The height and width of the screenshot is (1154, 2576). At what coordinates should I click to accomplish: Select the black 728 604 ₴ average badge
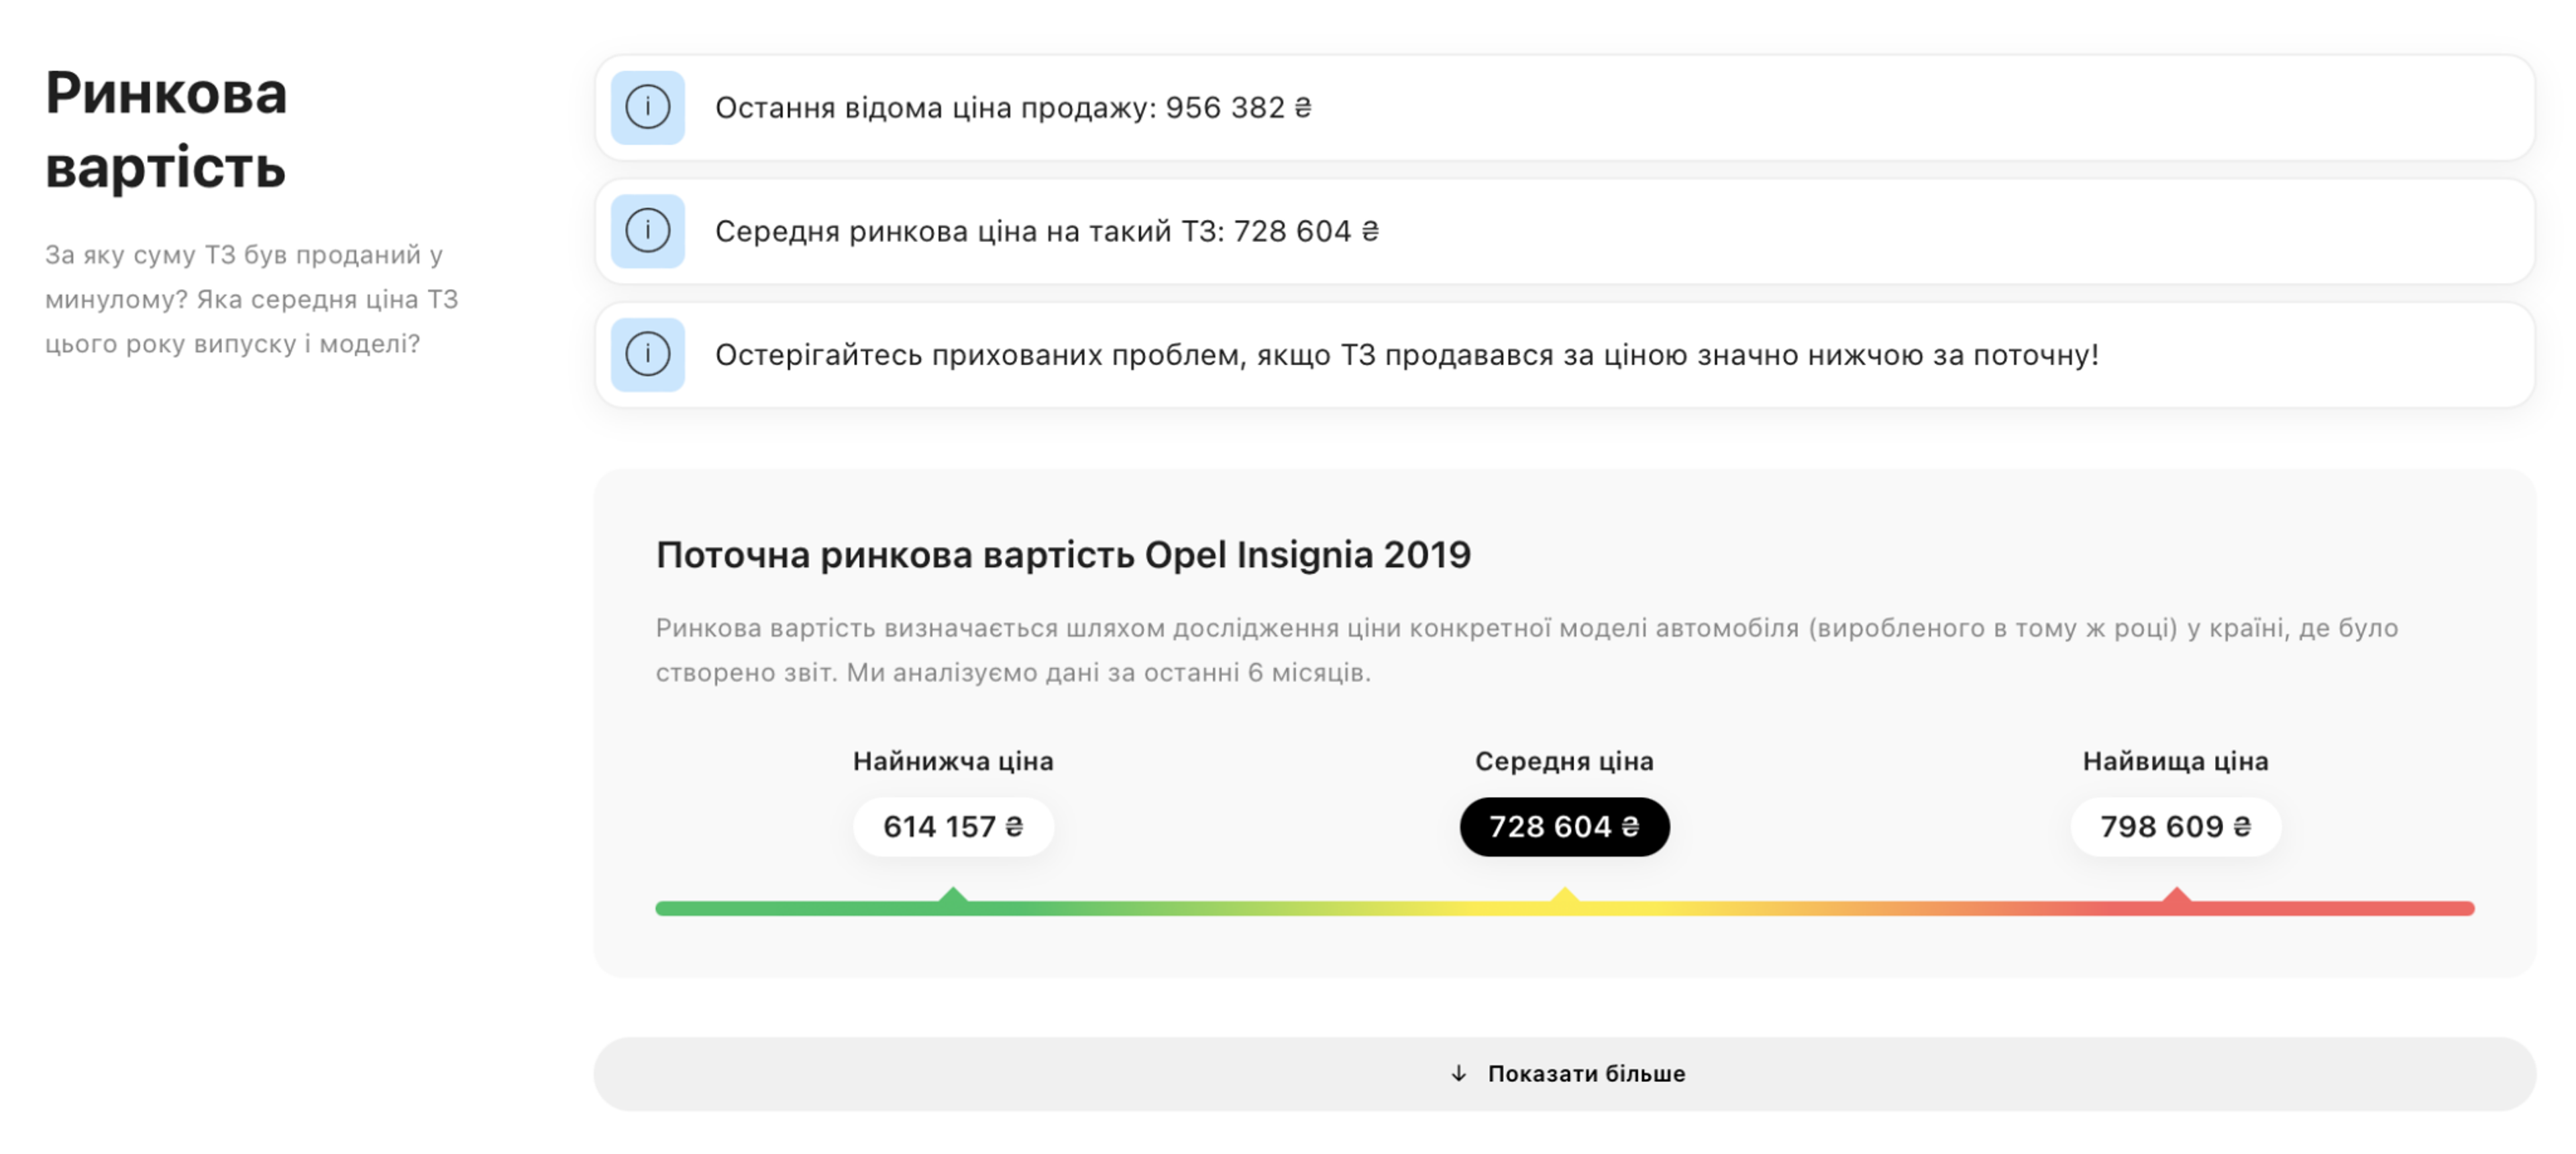[1564, 826]
